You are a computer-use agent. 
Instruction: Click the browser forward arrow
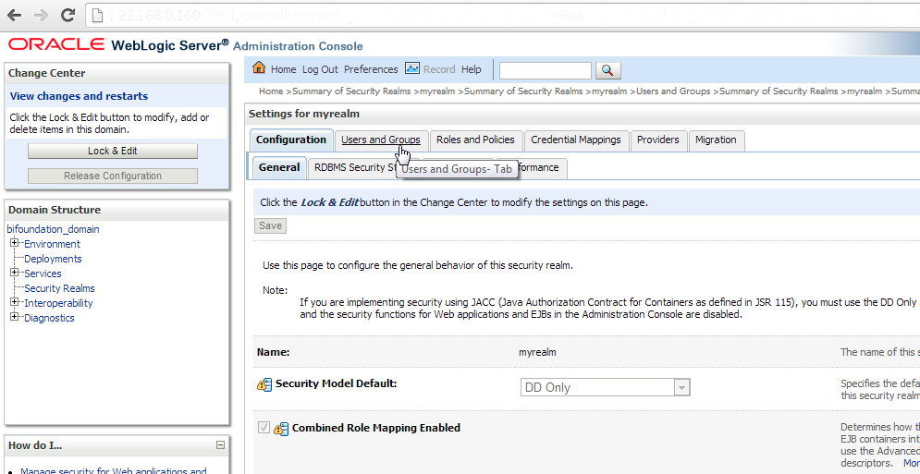click(x=41, y=16)
